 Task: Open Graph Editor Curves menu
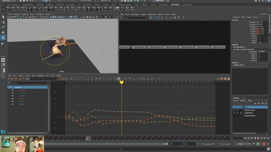(28, 76)
